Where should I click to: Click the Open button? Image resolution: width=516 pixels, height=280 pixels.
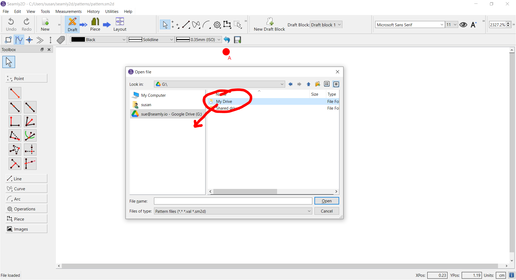tap(327, 201)
